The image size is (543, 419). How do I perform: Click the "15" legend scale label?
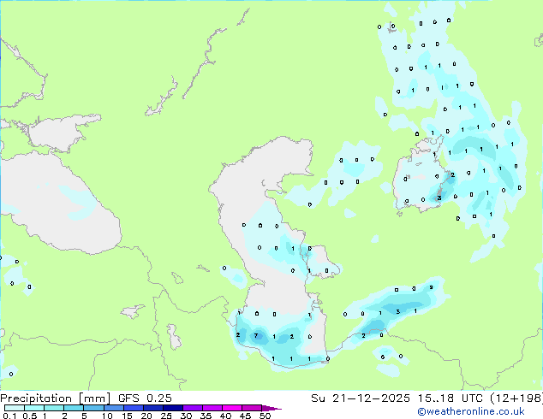pos(127,416)
